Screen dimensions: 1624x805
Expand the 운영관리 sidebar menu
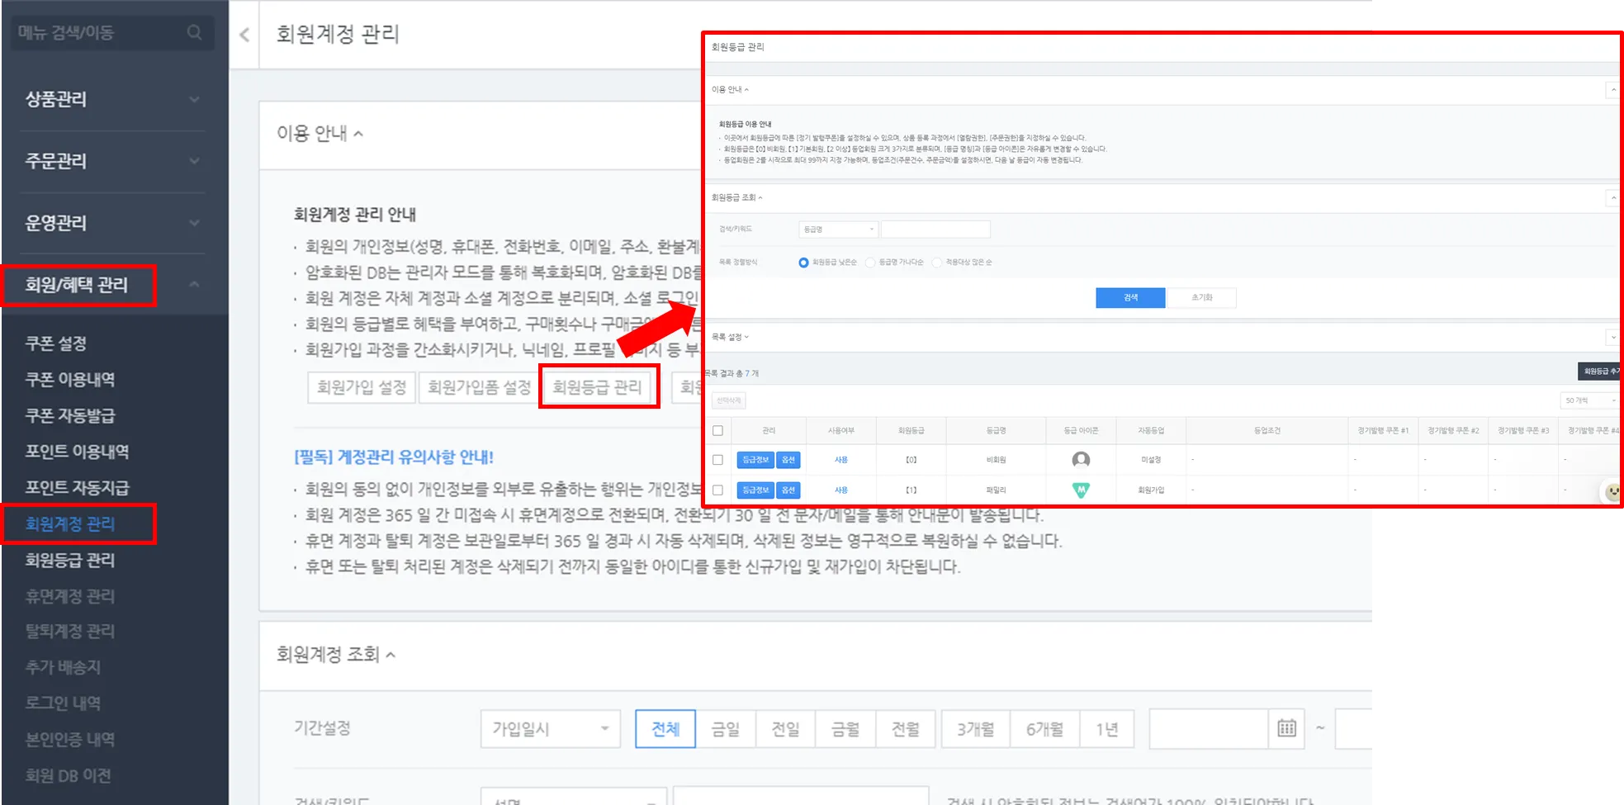tap(114, 223)
